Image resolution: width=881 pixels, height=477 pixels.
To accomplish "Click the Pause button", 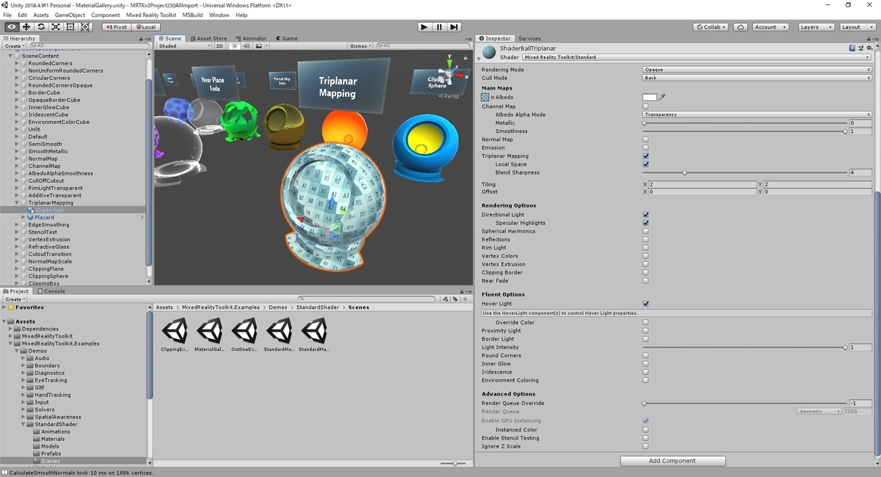I will (x=440, y=27).
